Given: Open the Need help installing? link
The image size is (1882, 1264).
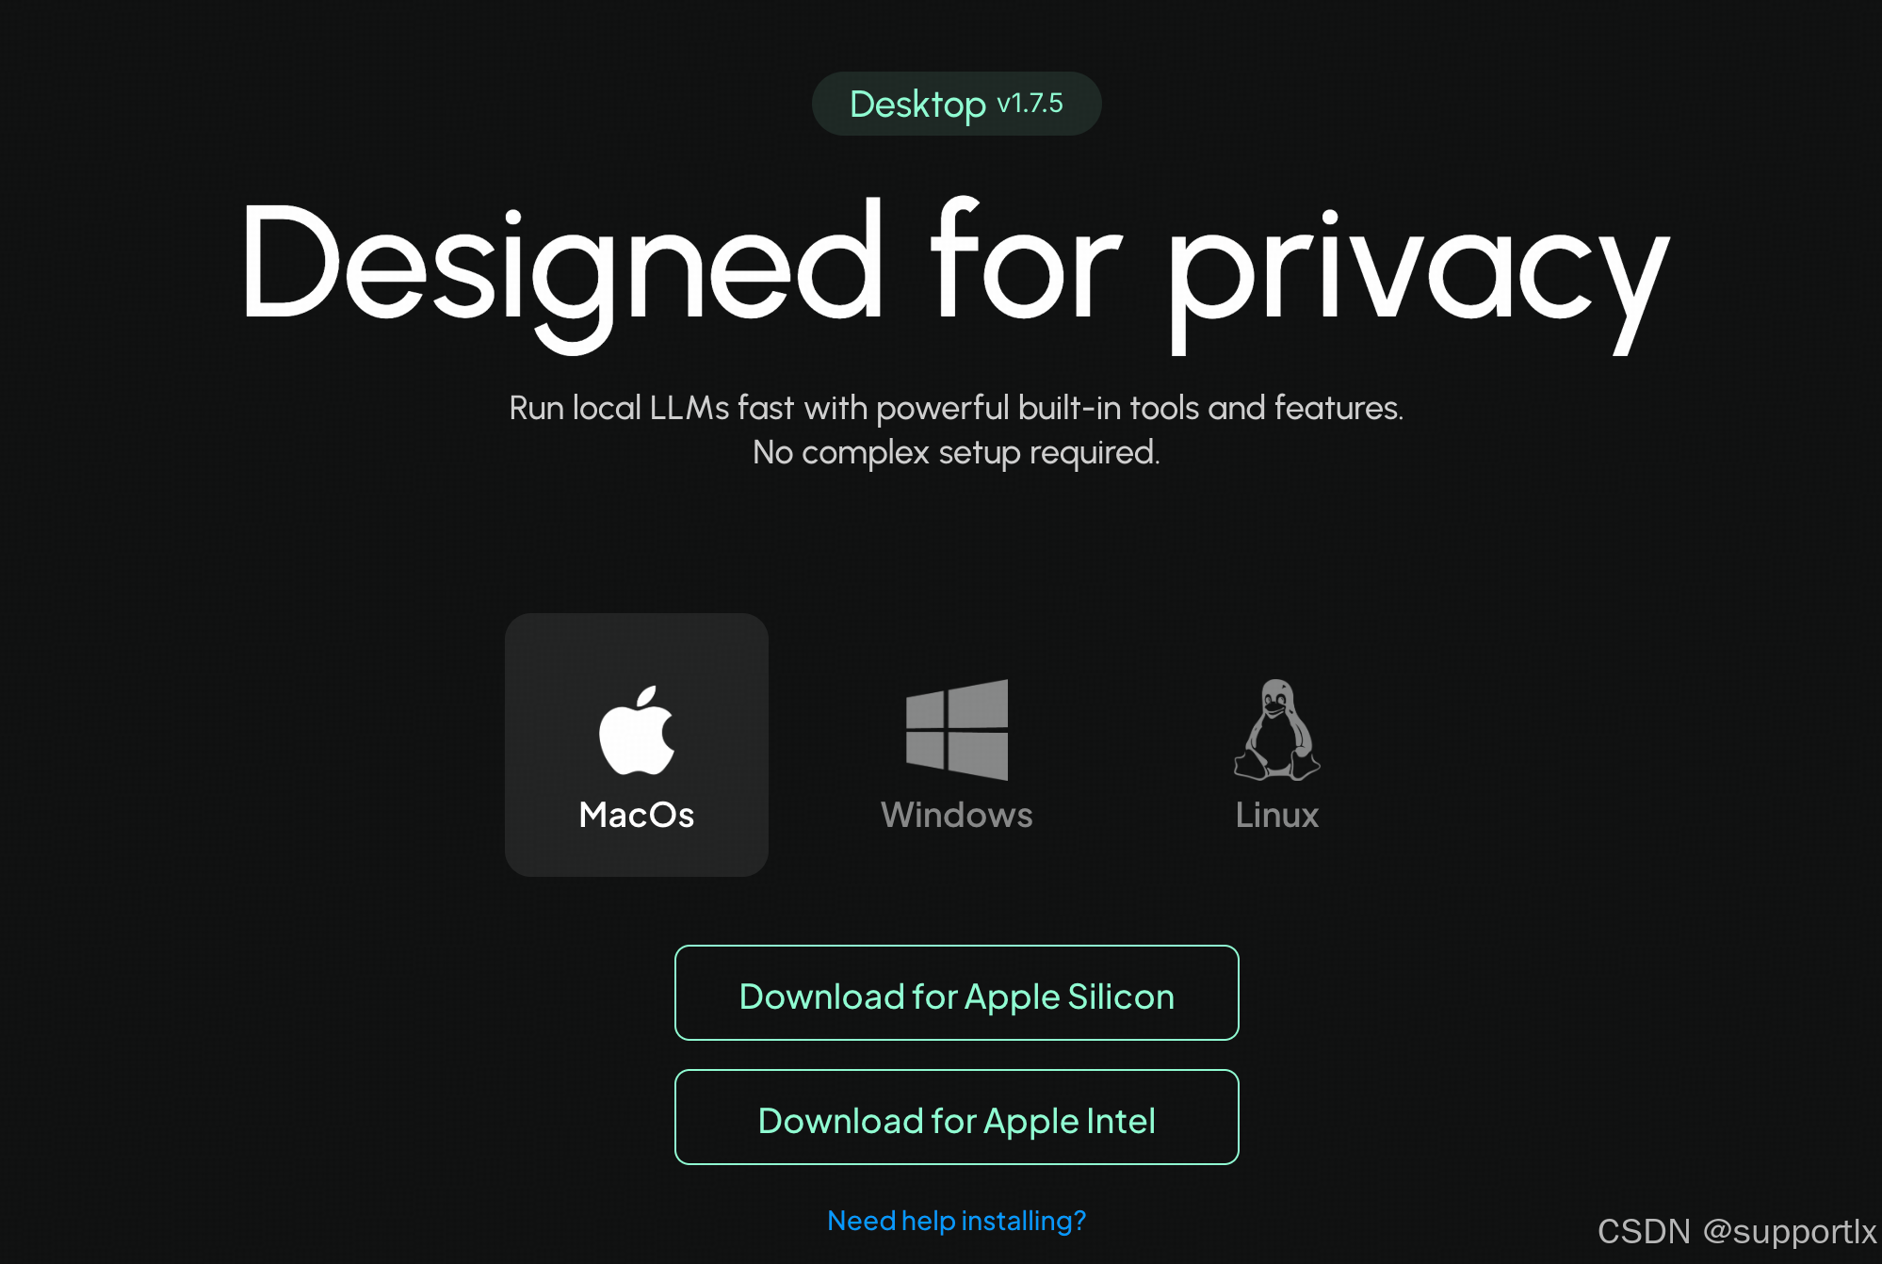Looking at the screenshot, I should 957,1221.
